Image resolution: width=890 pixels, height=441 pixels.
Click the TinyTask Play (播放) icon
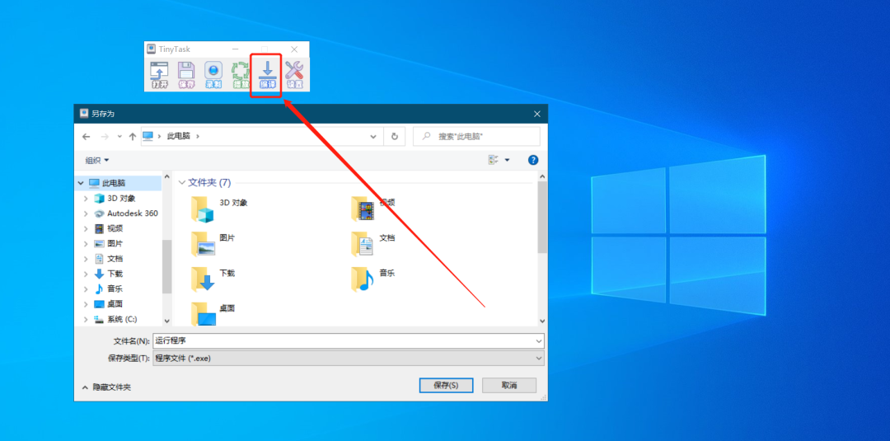[x=241, y=75]
